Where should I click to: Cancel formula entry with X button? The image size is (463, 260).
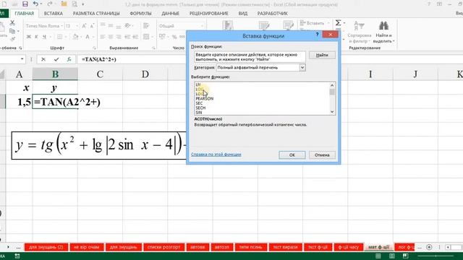(x=43, y=59)
